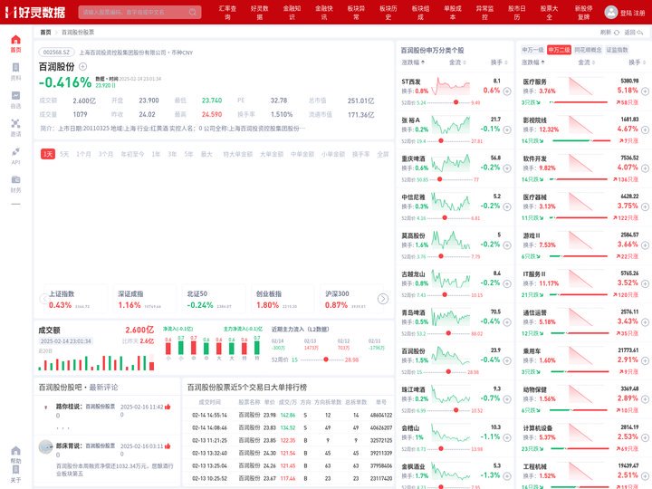Expand the top comment with the small triangle
The width and height of the screenshot is (652, 489).
pyautogui.click(x=46, y=407)
